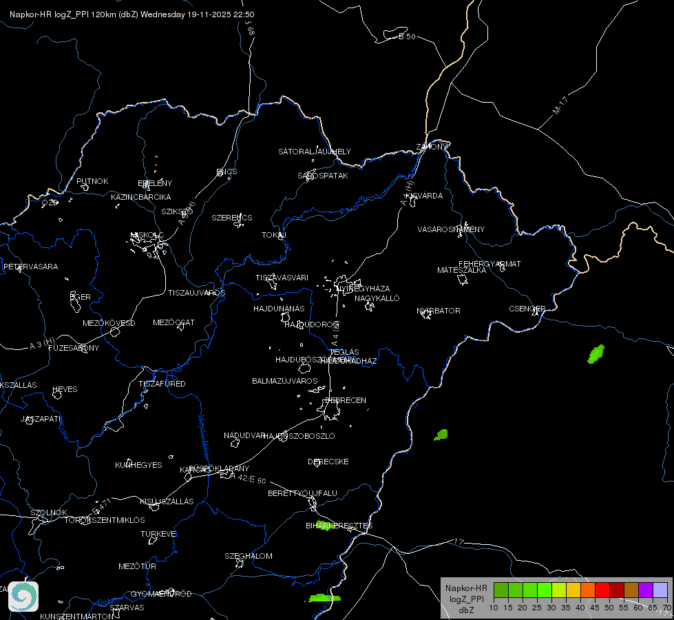Click the CSENGER label

527,309
